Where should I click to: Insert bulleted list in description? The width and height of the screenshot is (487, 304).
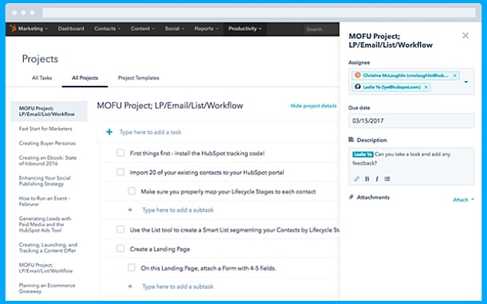387,179
